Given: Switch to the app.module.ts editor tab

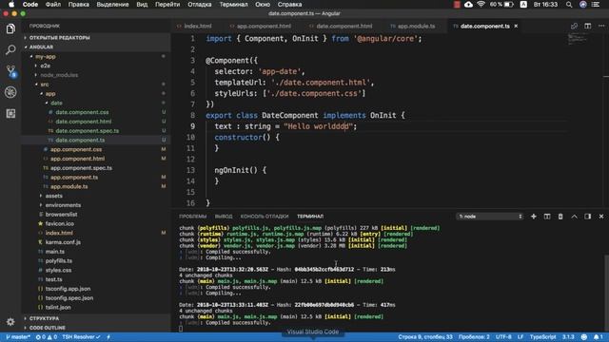Looking at the screenshot, I should pos(412,26).
